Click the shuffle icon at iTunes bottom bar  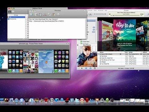[x=86, y=68]
